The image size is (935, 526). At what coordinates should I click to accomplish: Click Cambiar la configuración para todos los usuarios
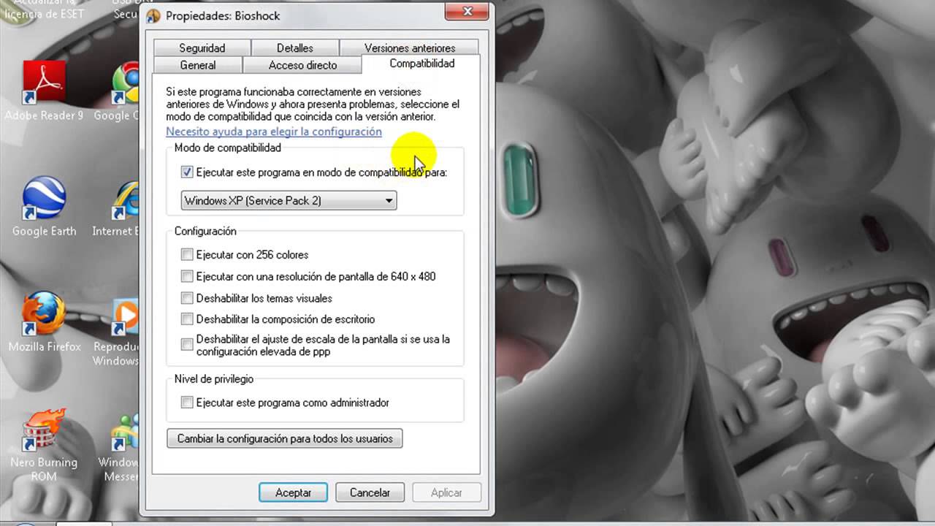(285, 438)
